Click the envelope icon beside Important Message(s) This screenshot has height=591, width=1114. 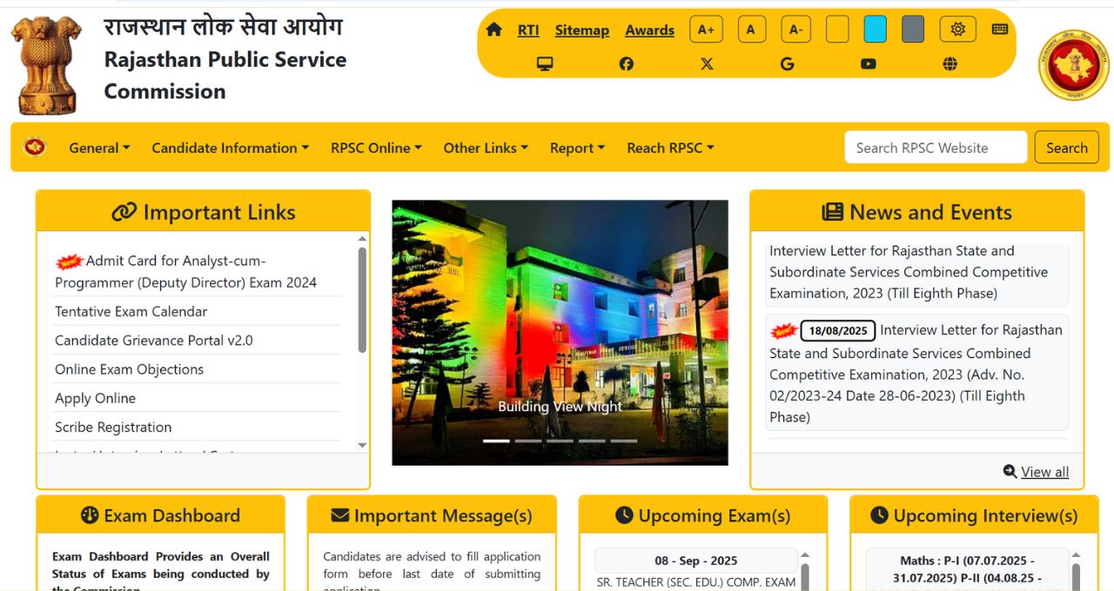[340, 515]
